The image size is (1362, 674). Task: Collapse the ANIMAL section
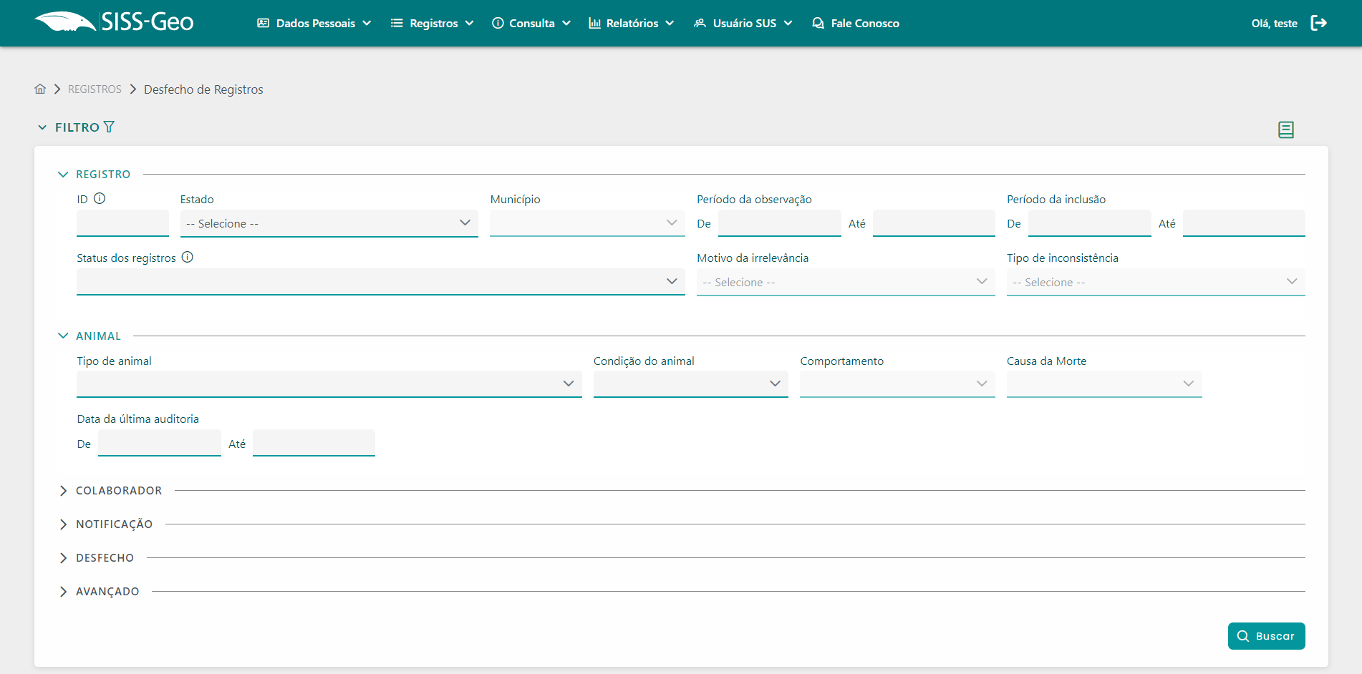63,336
